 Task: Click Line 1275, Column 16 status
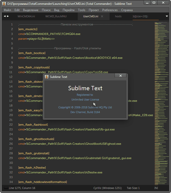(x=22, y=188)
